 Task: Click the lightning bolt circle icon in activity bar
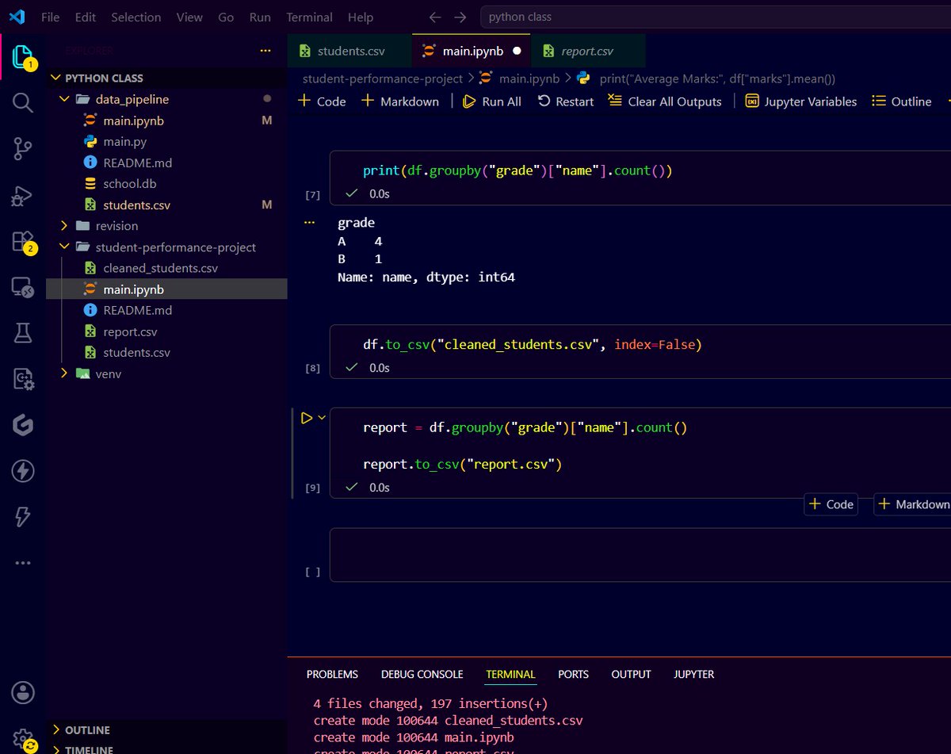(22, 471)
